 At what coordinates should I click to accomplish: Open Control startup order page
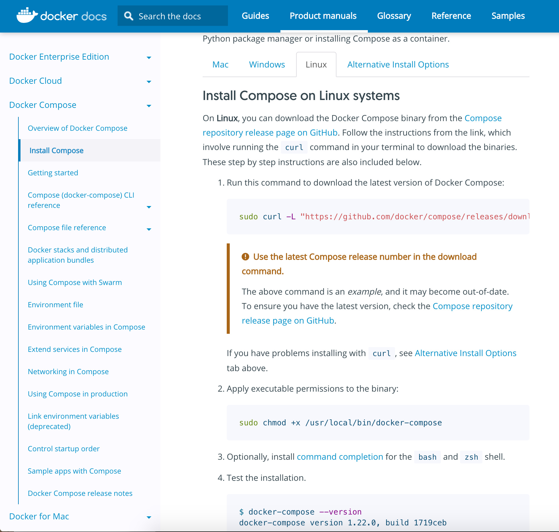point(64,449)
